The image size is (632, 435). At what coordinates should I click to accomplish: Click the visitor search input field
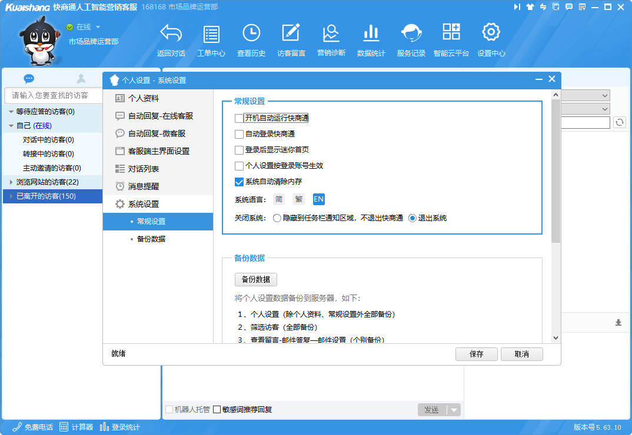point(52,95)
